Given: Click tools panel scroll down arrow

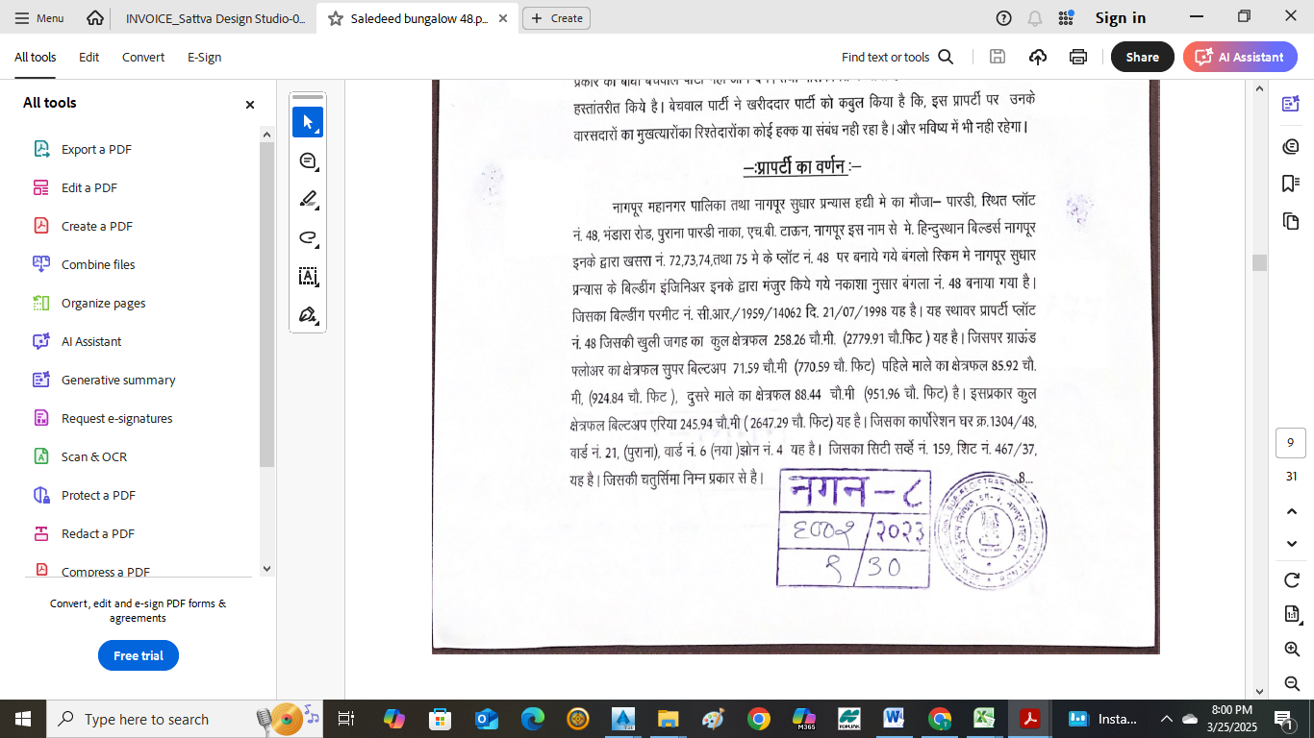Looking at the screenshot, I should (x=266, y=569).
